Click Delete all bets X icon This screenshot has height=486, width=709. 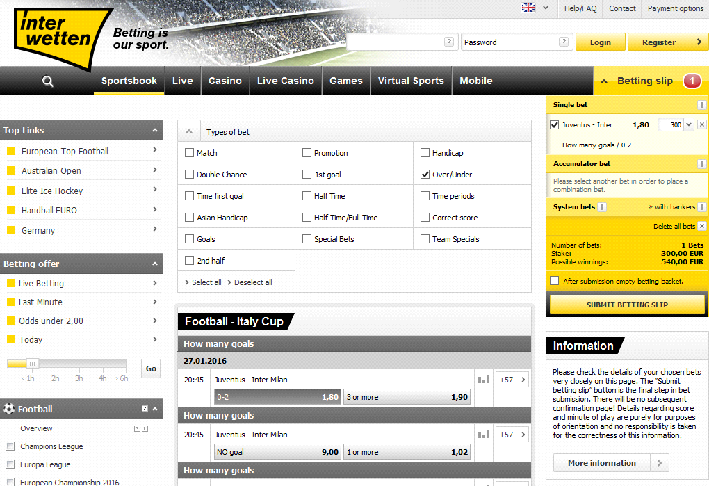coord(701,226)
